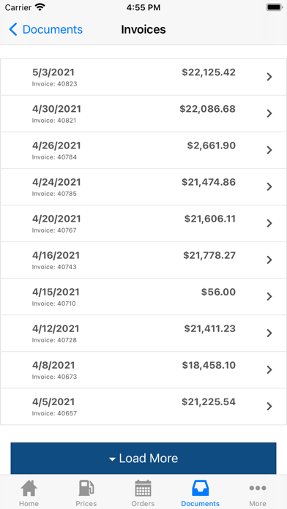Tap the Wi-Fi icon next to Carrier
The image size is (287, 509).
[x=40, y=7]
